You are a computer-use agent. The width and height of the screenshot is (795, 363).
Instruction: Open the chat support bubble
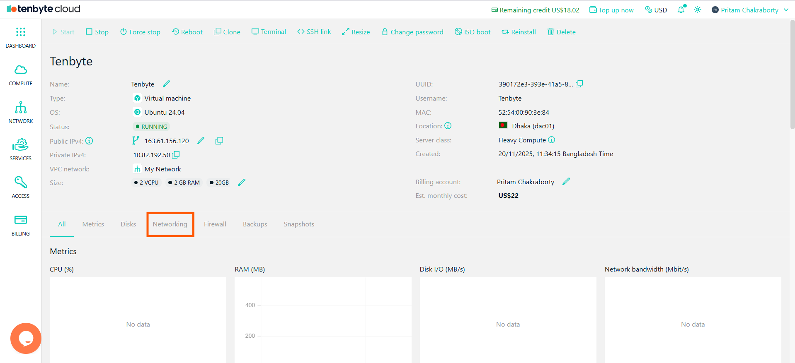26,338
